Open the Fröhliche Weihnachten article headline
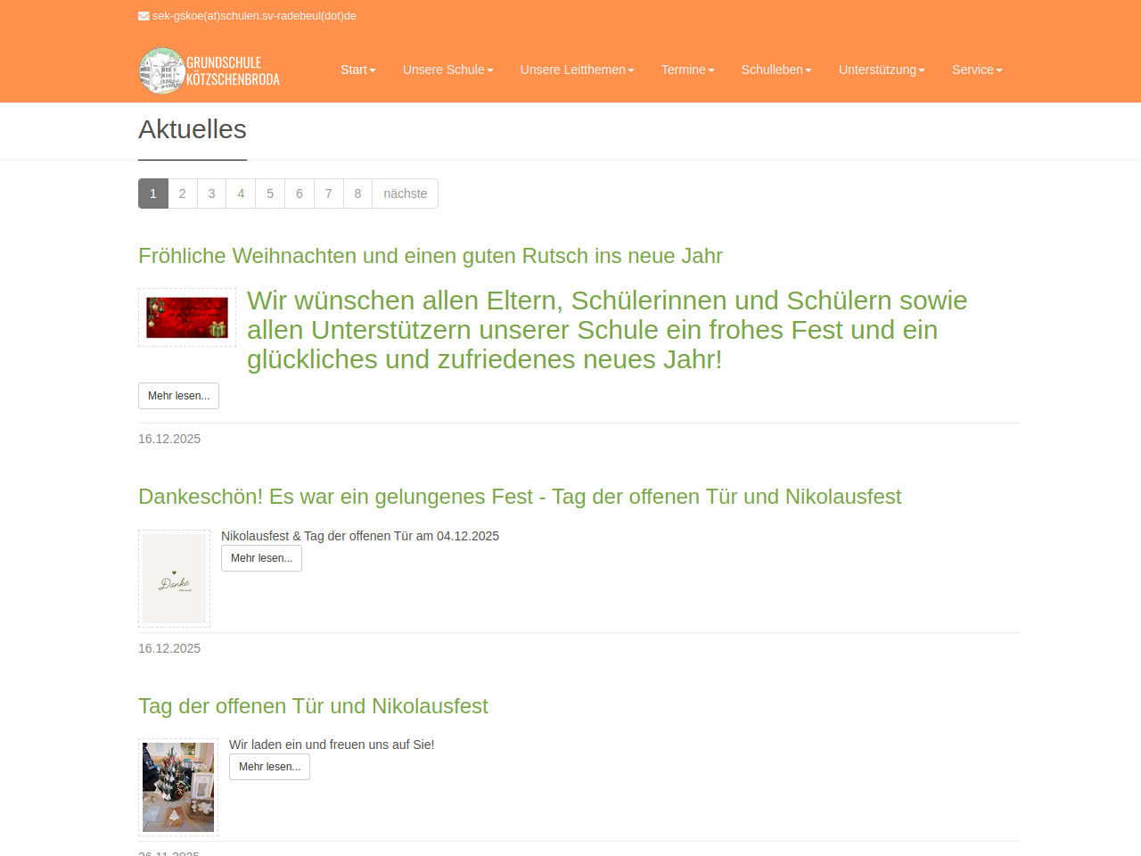 [x=430, y=256]
